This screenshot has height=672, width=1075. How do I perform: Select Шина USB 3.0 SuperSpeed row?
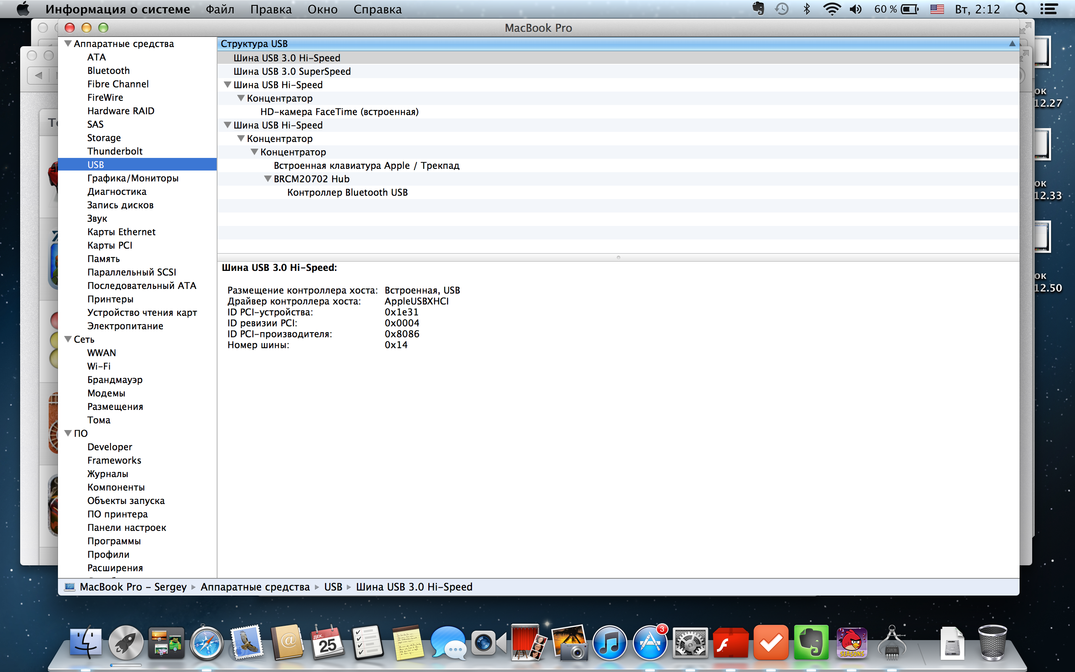(618, 71)
